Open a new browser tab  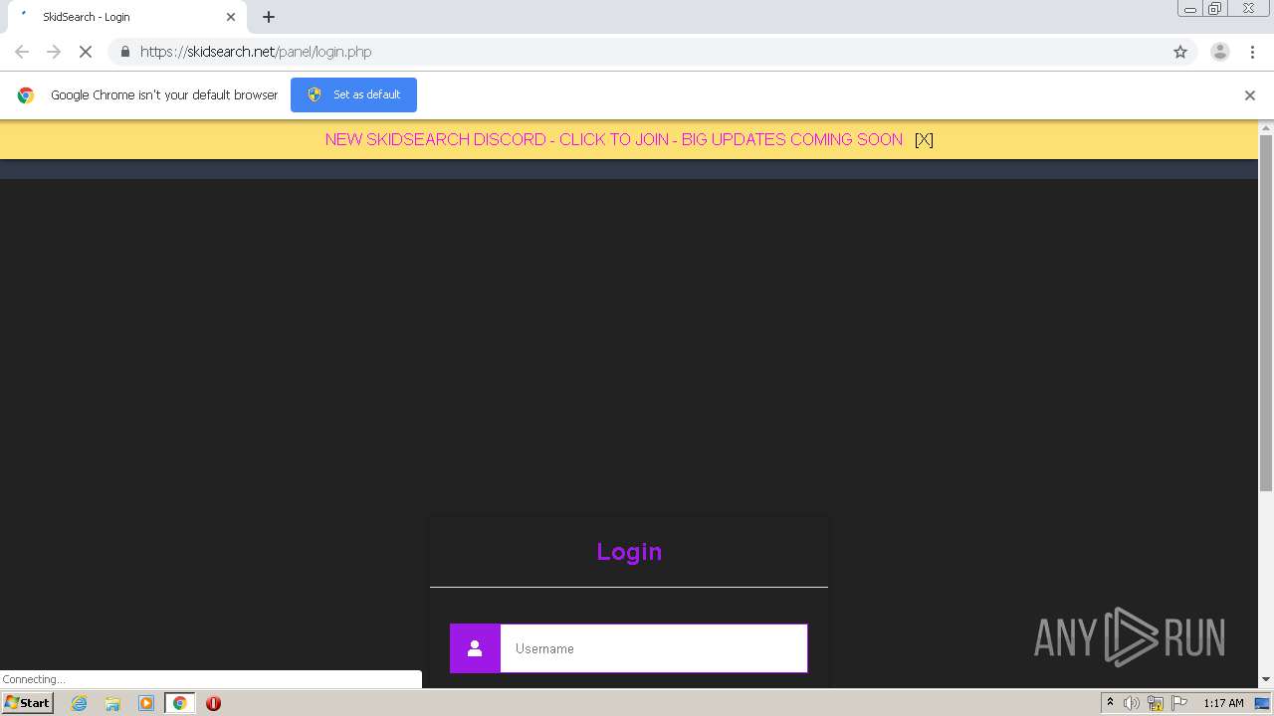(269, 17)
